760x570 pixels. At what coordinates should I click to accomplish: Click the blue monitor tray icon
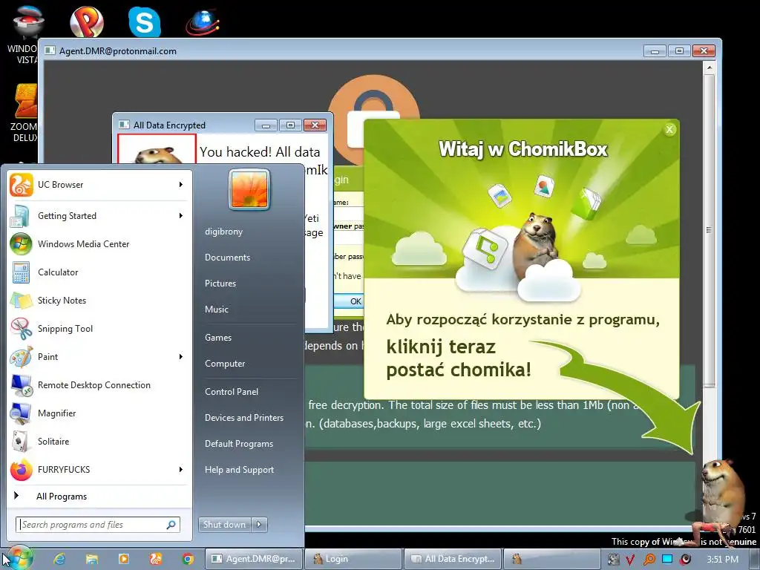[x=667, y=559]
